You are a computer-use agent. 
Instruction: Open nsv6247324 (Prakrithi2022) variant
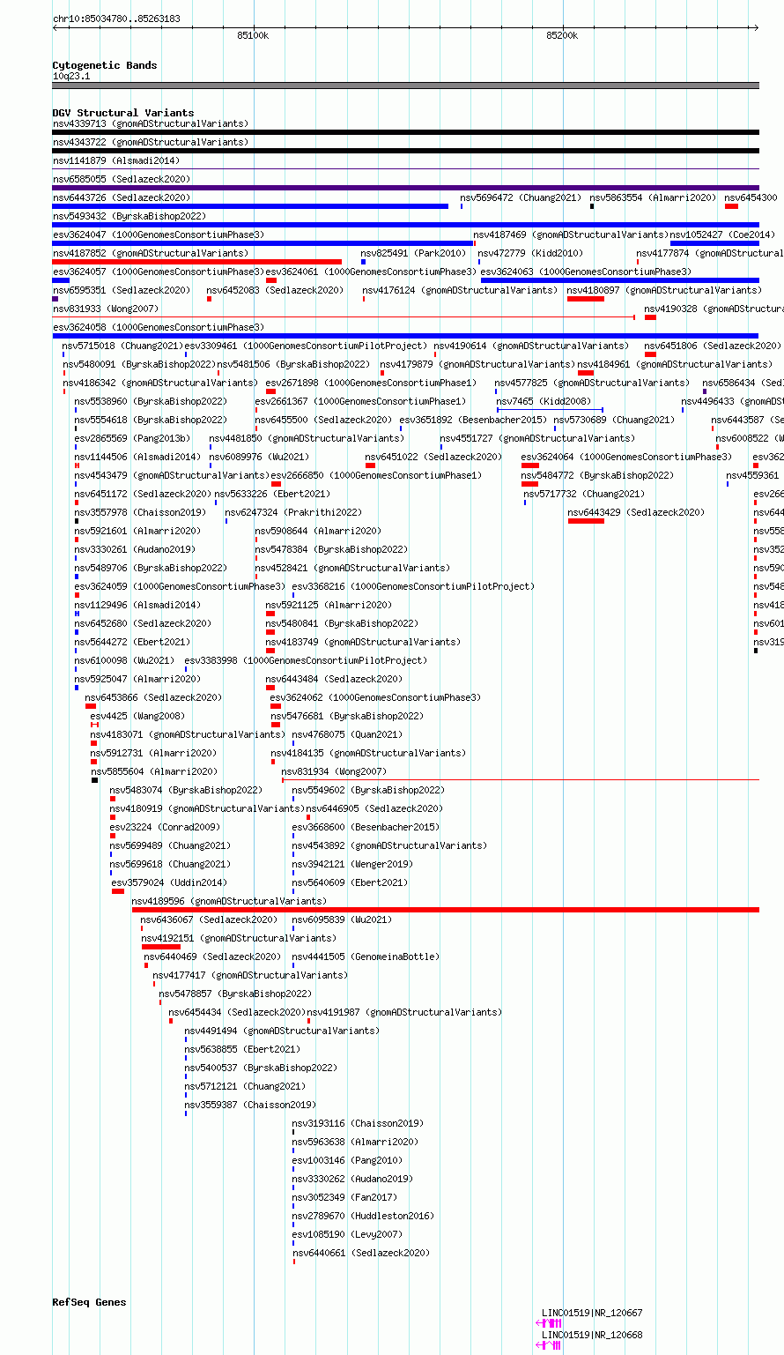coord(294,513)
